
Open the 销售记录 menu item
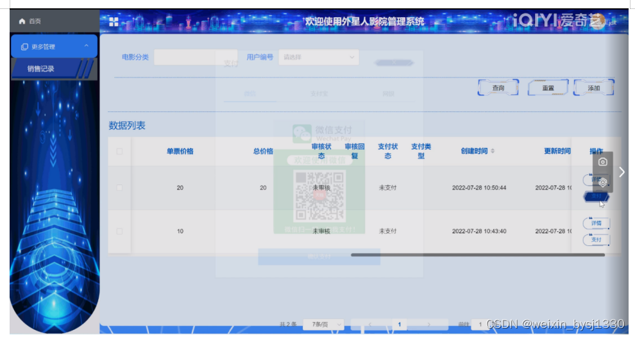55,69
